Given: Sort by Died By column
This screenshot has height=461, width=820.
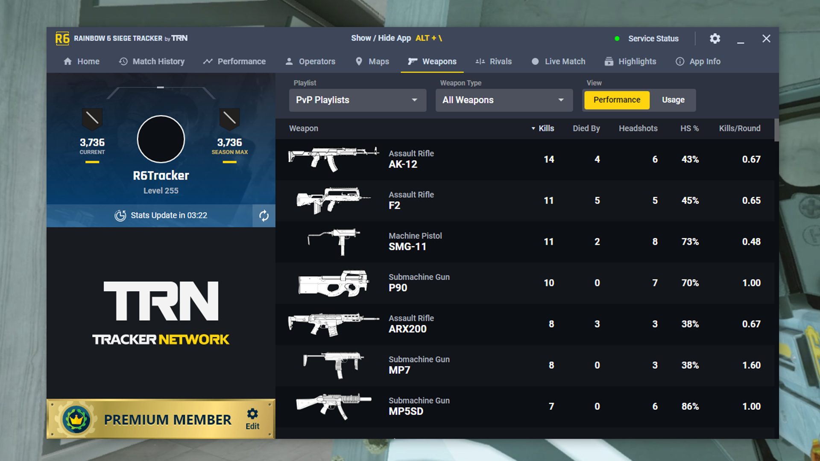Looking at the screenshot, I should 586,128.
